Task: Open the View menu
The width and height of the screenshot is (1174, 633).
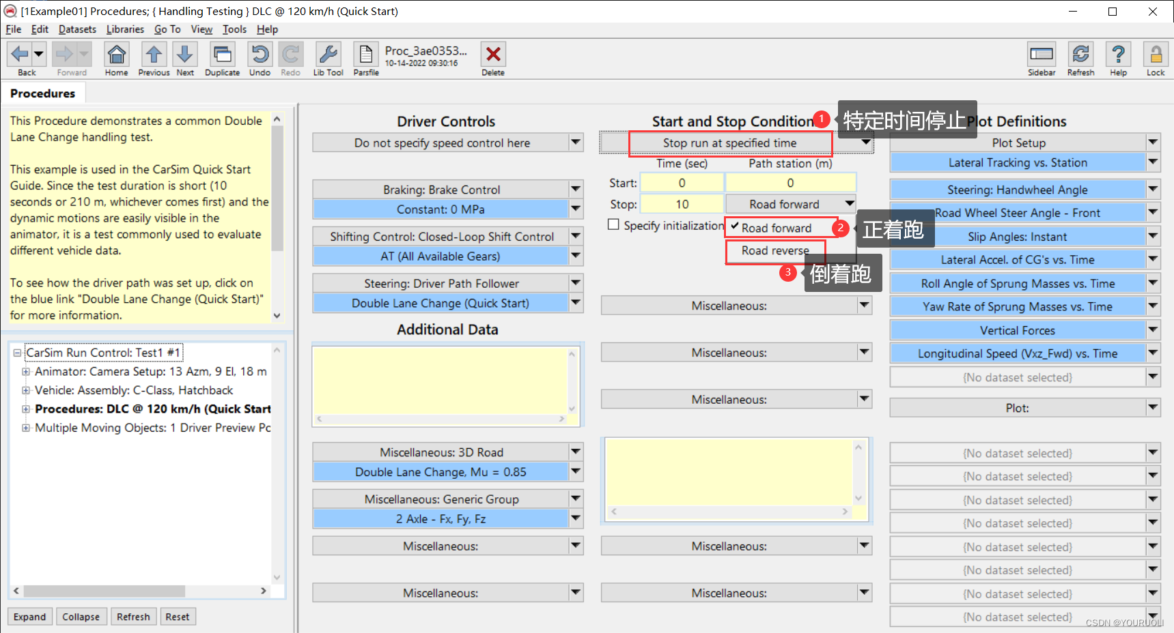Action: click(x=202, y=29)
